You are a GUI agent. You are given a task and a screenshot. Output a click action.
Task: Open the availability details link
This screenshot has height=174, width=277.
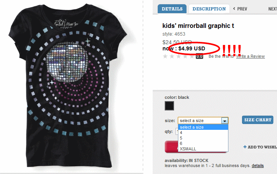pyautogui.click(x=258, y=165)
